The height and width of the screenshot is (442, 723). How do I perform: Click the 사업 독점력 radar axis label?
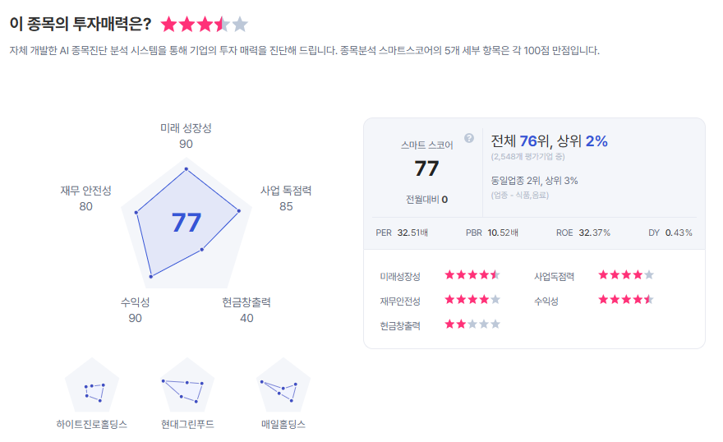pyautogui.click(x=286, y=191)
